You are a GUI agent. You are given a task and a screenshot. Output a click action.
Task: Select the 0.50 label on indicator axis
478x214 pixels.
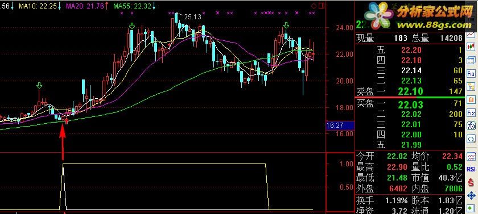(x=347, y=187)
